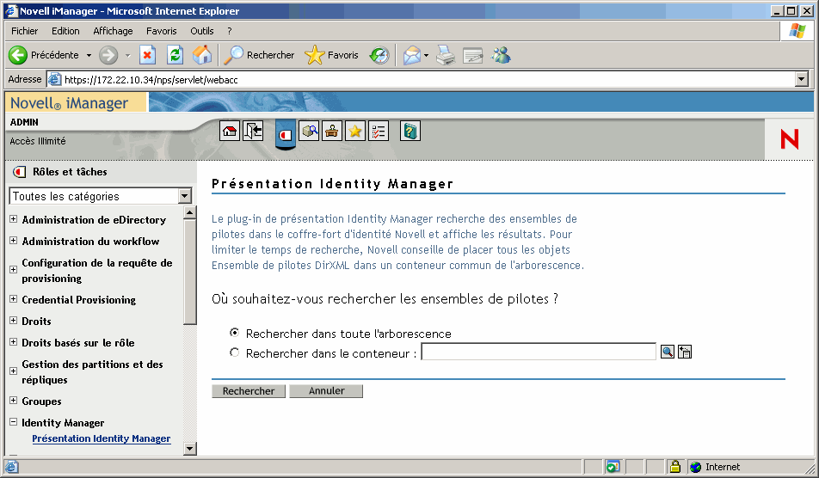The image size is (819, 478).
Task: Open the Edition menu
Action: pos(65,31)
